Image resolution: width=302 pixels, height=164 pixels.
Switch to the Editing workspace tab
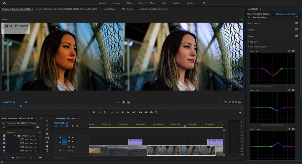(129, 3)
